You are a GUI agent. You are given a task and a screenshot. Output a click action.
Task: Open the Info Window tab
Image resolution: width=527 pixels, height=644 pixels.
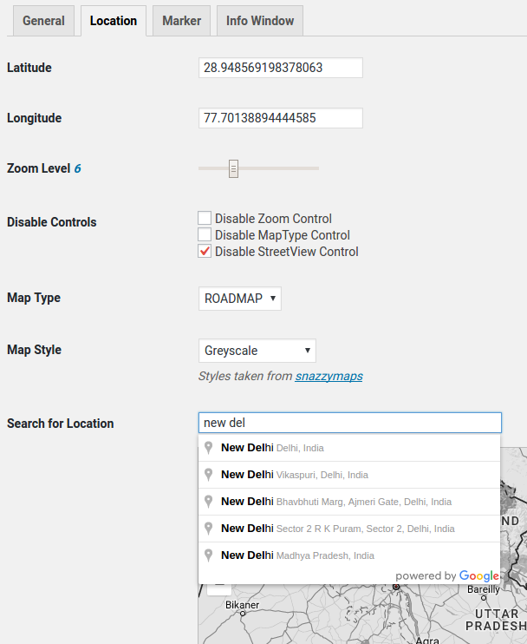(260, 21)
